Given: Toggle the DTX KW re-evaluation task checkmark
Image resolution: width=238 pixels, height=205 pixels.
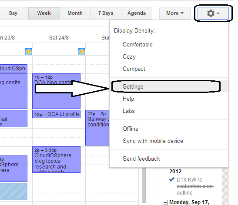Looking at the screenshot, I should (x=172, y=180).
